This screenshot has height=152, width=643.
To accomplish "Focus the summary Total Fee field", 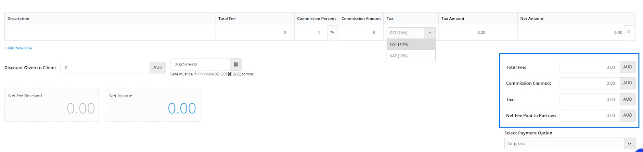I will [x=590, y=67].
